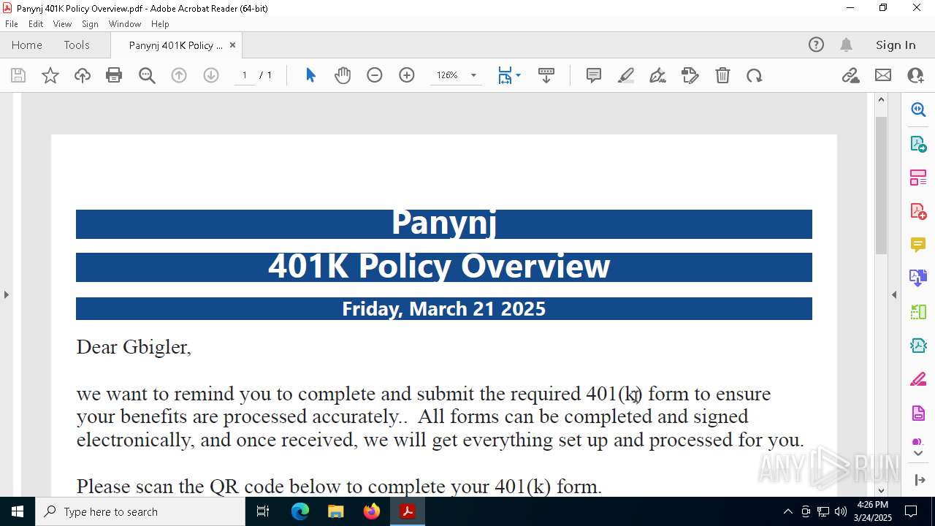This screenshot has width=935, height=526.
Task: Click the upload to cloud icon
Action: (83, 75)
